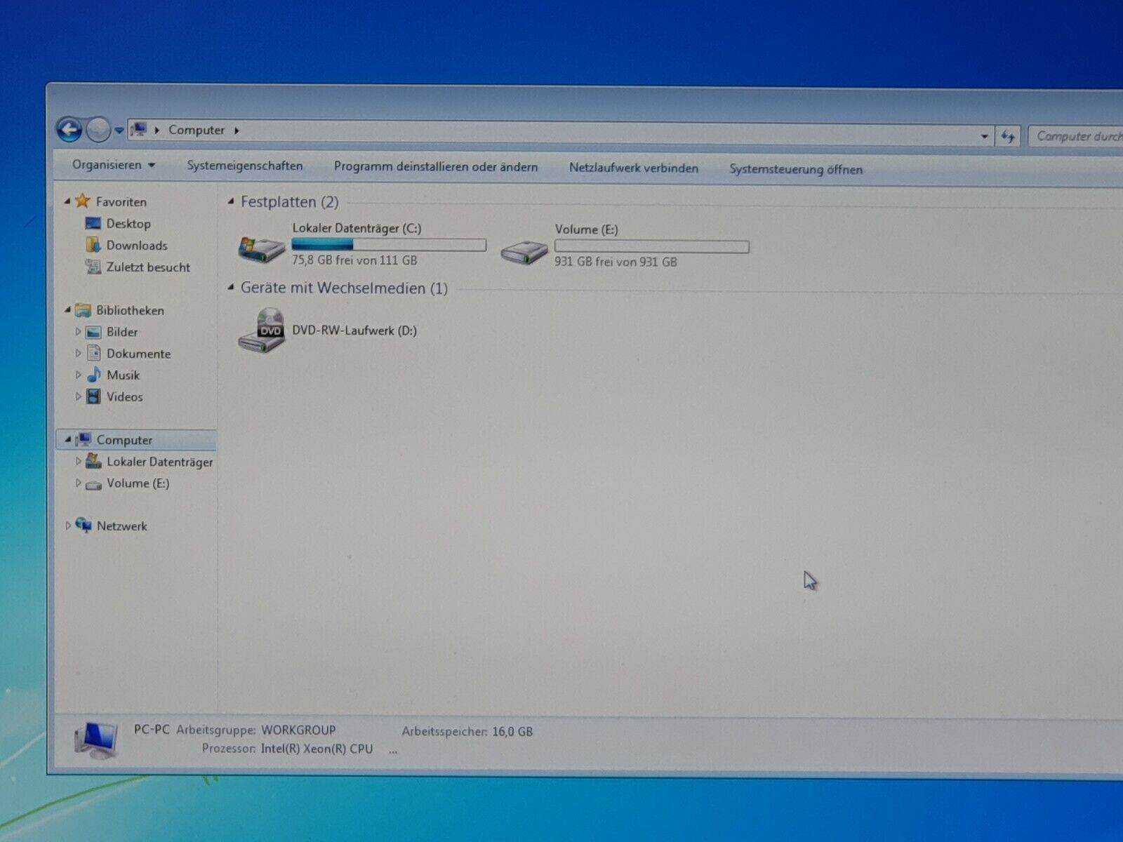
Task: Open the Netzwerk item in sidebar
Action: pos(121,526)
